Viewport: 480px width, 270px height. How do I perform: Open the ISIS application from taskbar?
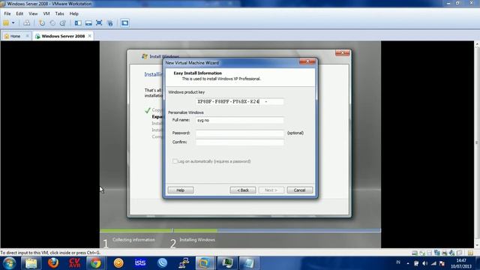coord(140,263)
